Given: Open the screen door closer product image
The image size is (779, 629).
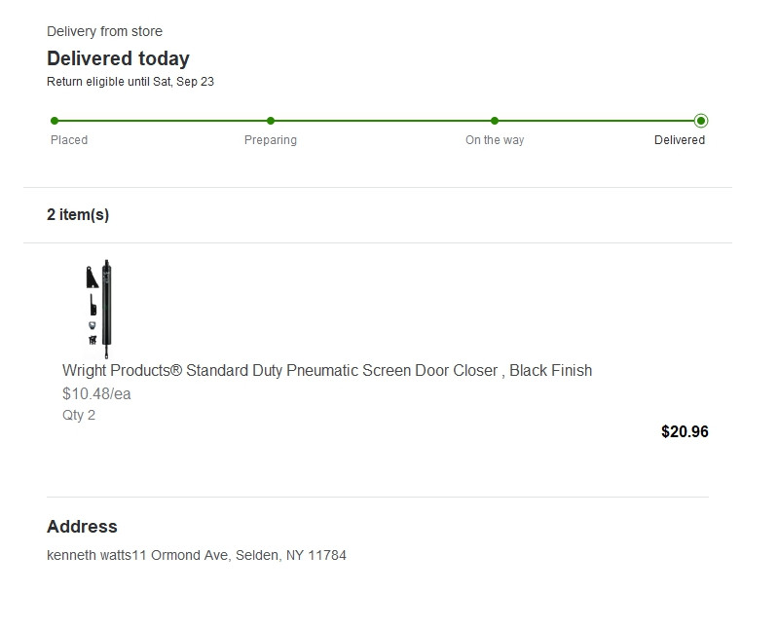Looking at the screenshot, I should pos(99,309).
